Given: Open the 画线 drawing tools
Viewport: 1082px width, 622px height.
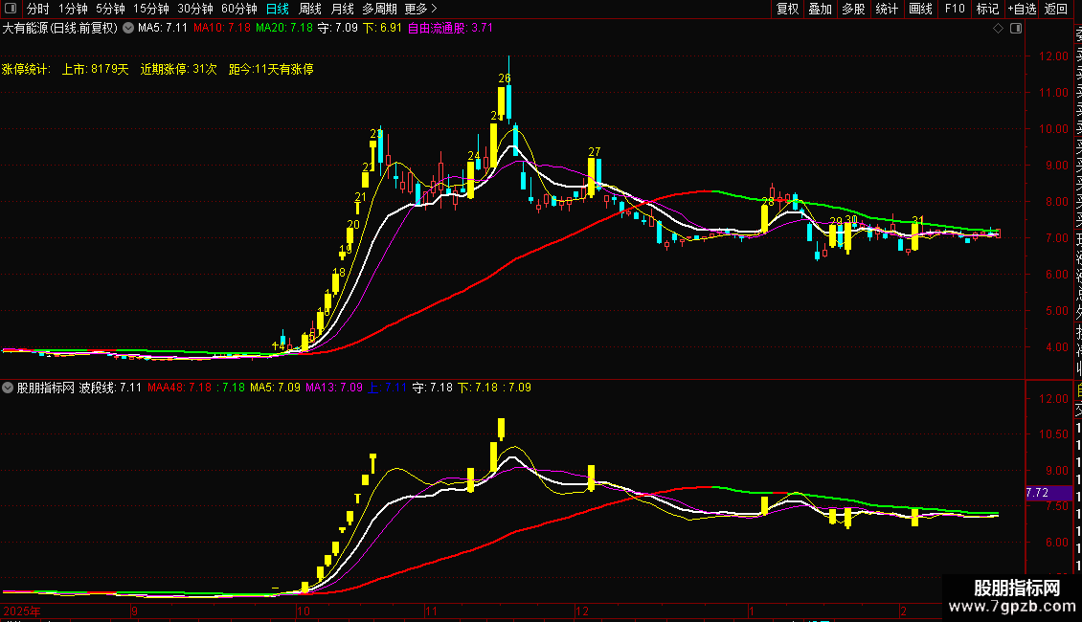Looking at the screenshot, I should [x=920, y=9].
